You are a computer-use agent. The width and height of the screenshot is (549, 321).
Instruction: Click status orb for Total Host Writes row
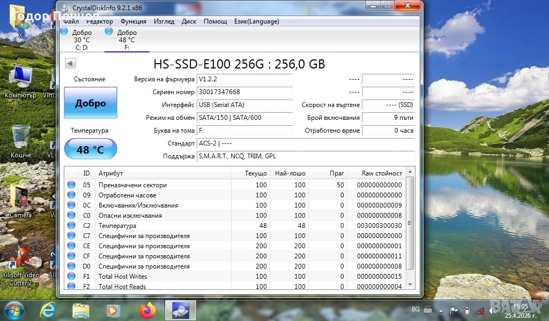(71, 277)
